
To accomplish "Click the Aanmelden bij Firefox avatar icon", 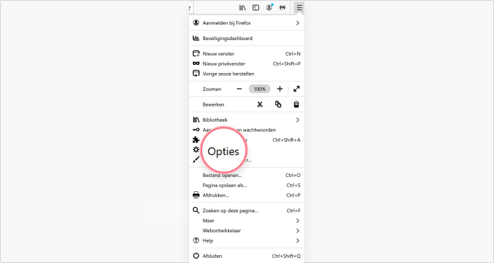I will pyautogui.click(x=196, y=22).
